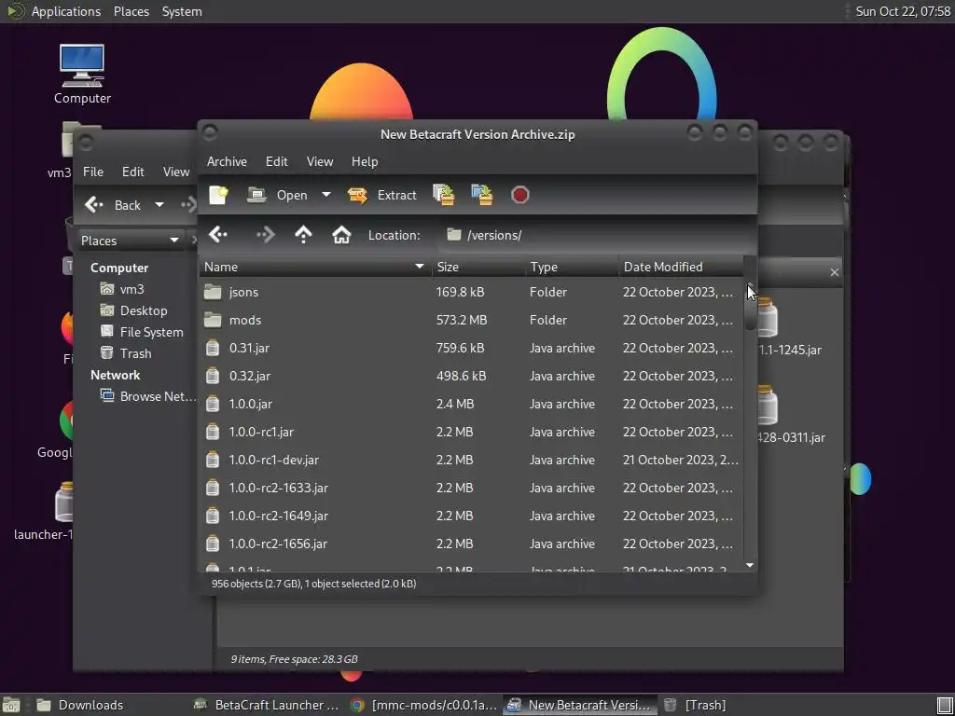Open the file manager Edit menu
Image resolution: width=955 pixels, height=716 pixels.
[x=132, y=172]
